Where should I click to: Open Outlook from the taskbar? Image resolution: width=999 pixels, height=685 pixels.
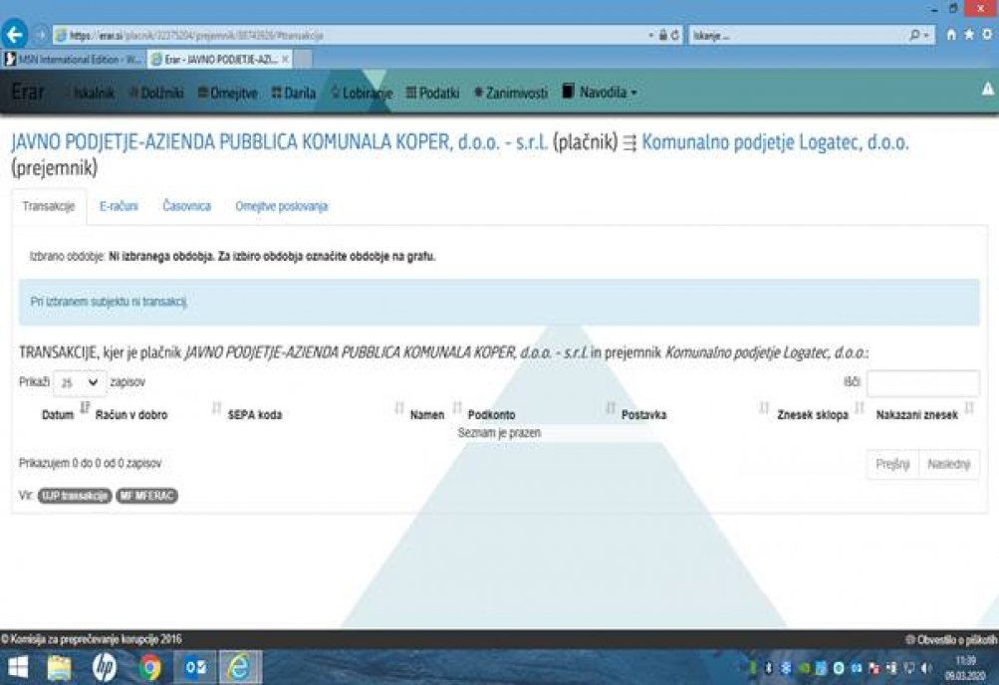click(195, 668)
